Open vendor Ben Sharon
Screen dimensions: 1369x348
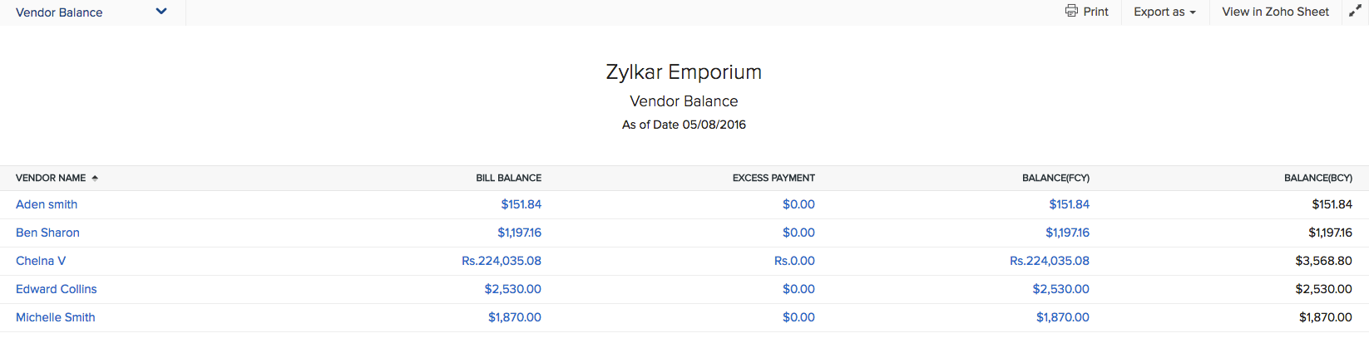[x=47, y=233]
